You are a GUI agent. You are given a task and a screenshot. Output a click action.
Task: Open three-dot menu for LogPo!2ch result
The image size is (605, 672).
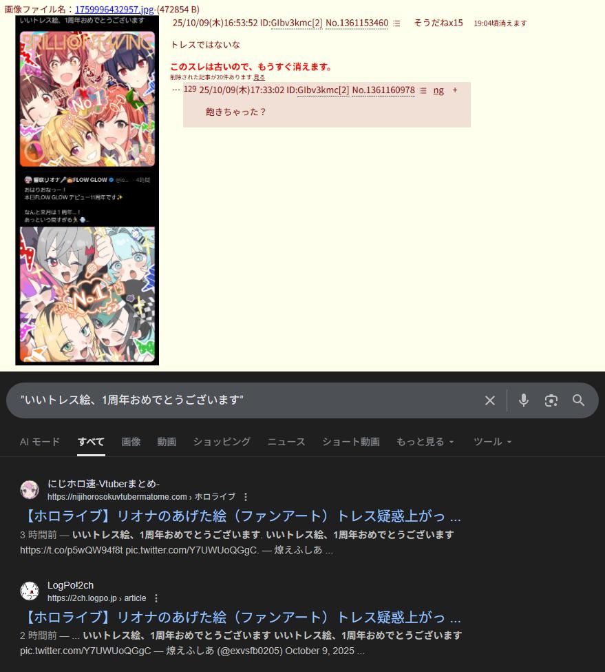point(156,598)
